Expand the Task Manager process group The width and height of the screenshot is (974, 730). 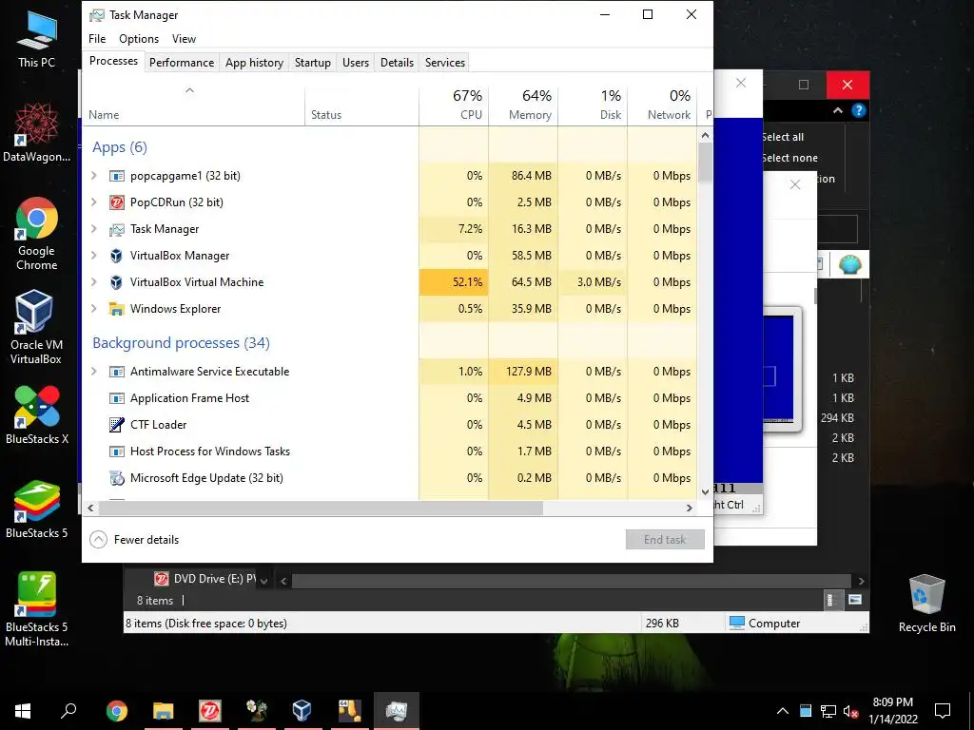[x=94, y=228]
